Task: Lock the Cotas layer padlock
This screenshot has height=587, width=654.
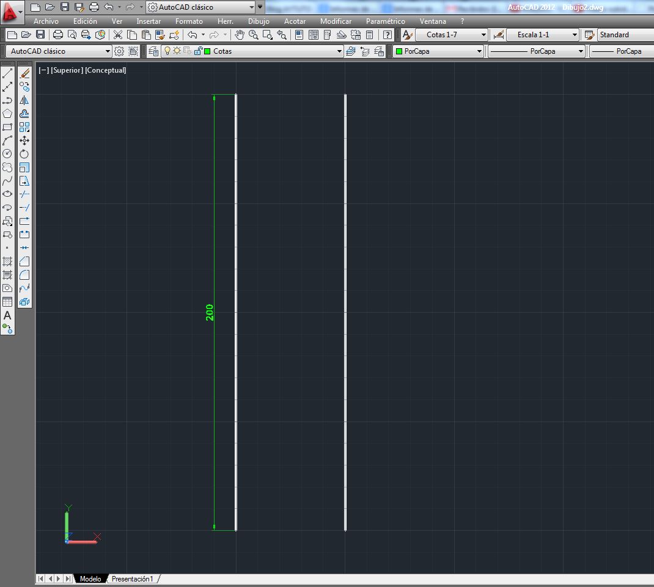Action: click(x=198, y=51)
